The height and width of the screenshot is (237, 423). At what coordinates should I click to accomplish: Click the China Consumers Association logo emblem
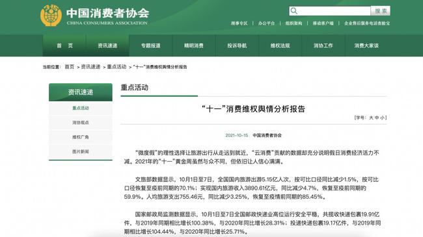pyautogui.click(x=51, y=15)
